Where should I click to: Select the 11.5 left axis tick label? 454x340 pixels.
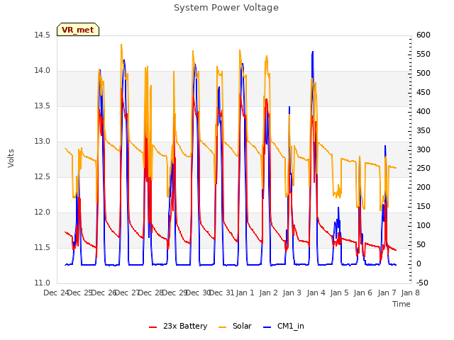point(43,247)
